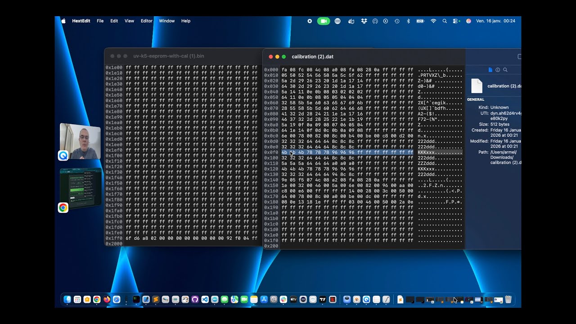
Task: Open the Apple menu
Action: (63, 21)
